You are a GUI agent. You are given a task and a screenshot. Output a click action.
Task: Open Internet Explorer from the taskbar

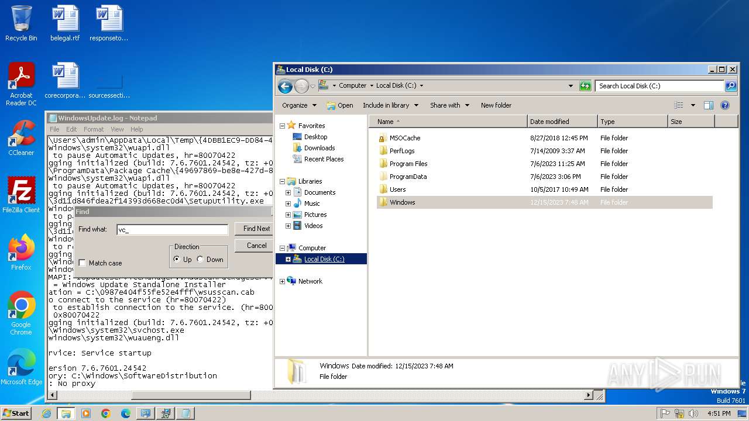46,413
